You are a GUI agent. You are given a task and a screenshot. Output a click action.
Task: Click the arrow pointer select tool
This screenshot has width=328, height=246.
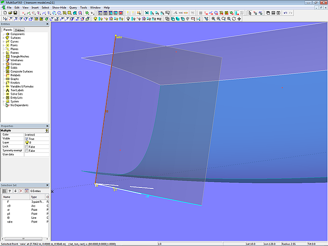click(x=250, y=13)
